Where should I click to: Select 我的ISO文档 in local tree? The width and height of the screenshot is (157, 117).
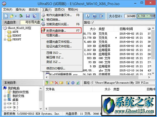tap(20, 92)
